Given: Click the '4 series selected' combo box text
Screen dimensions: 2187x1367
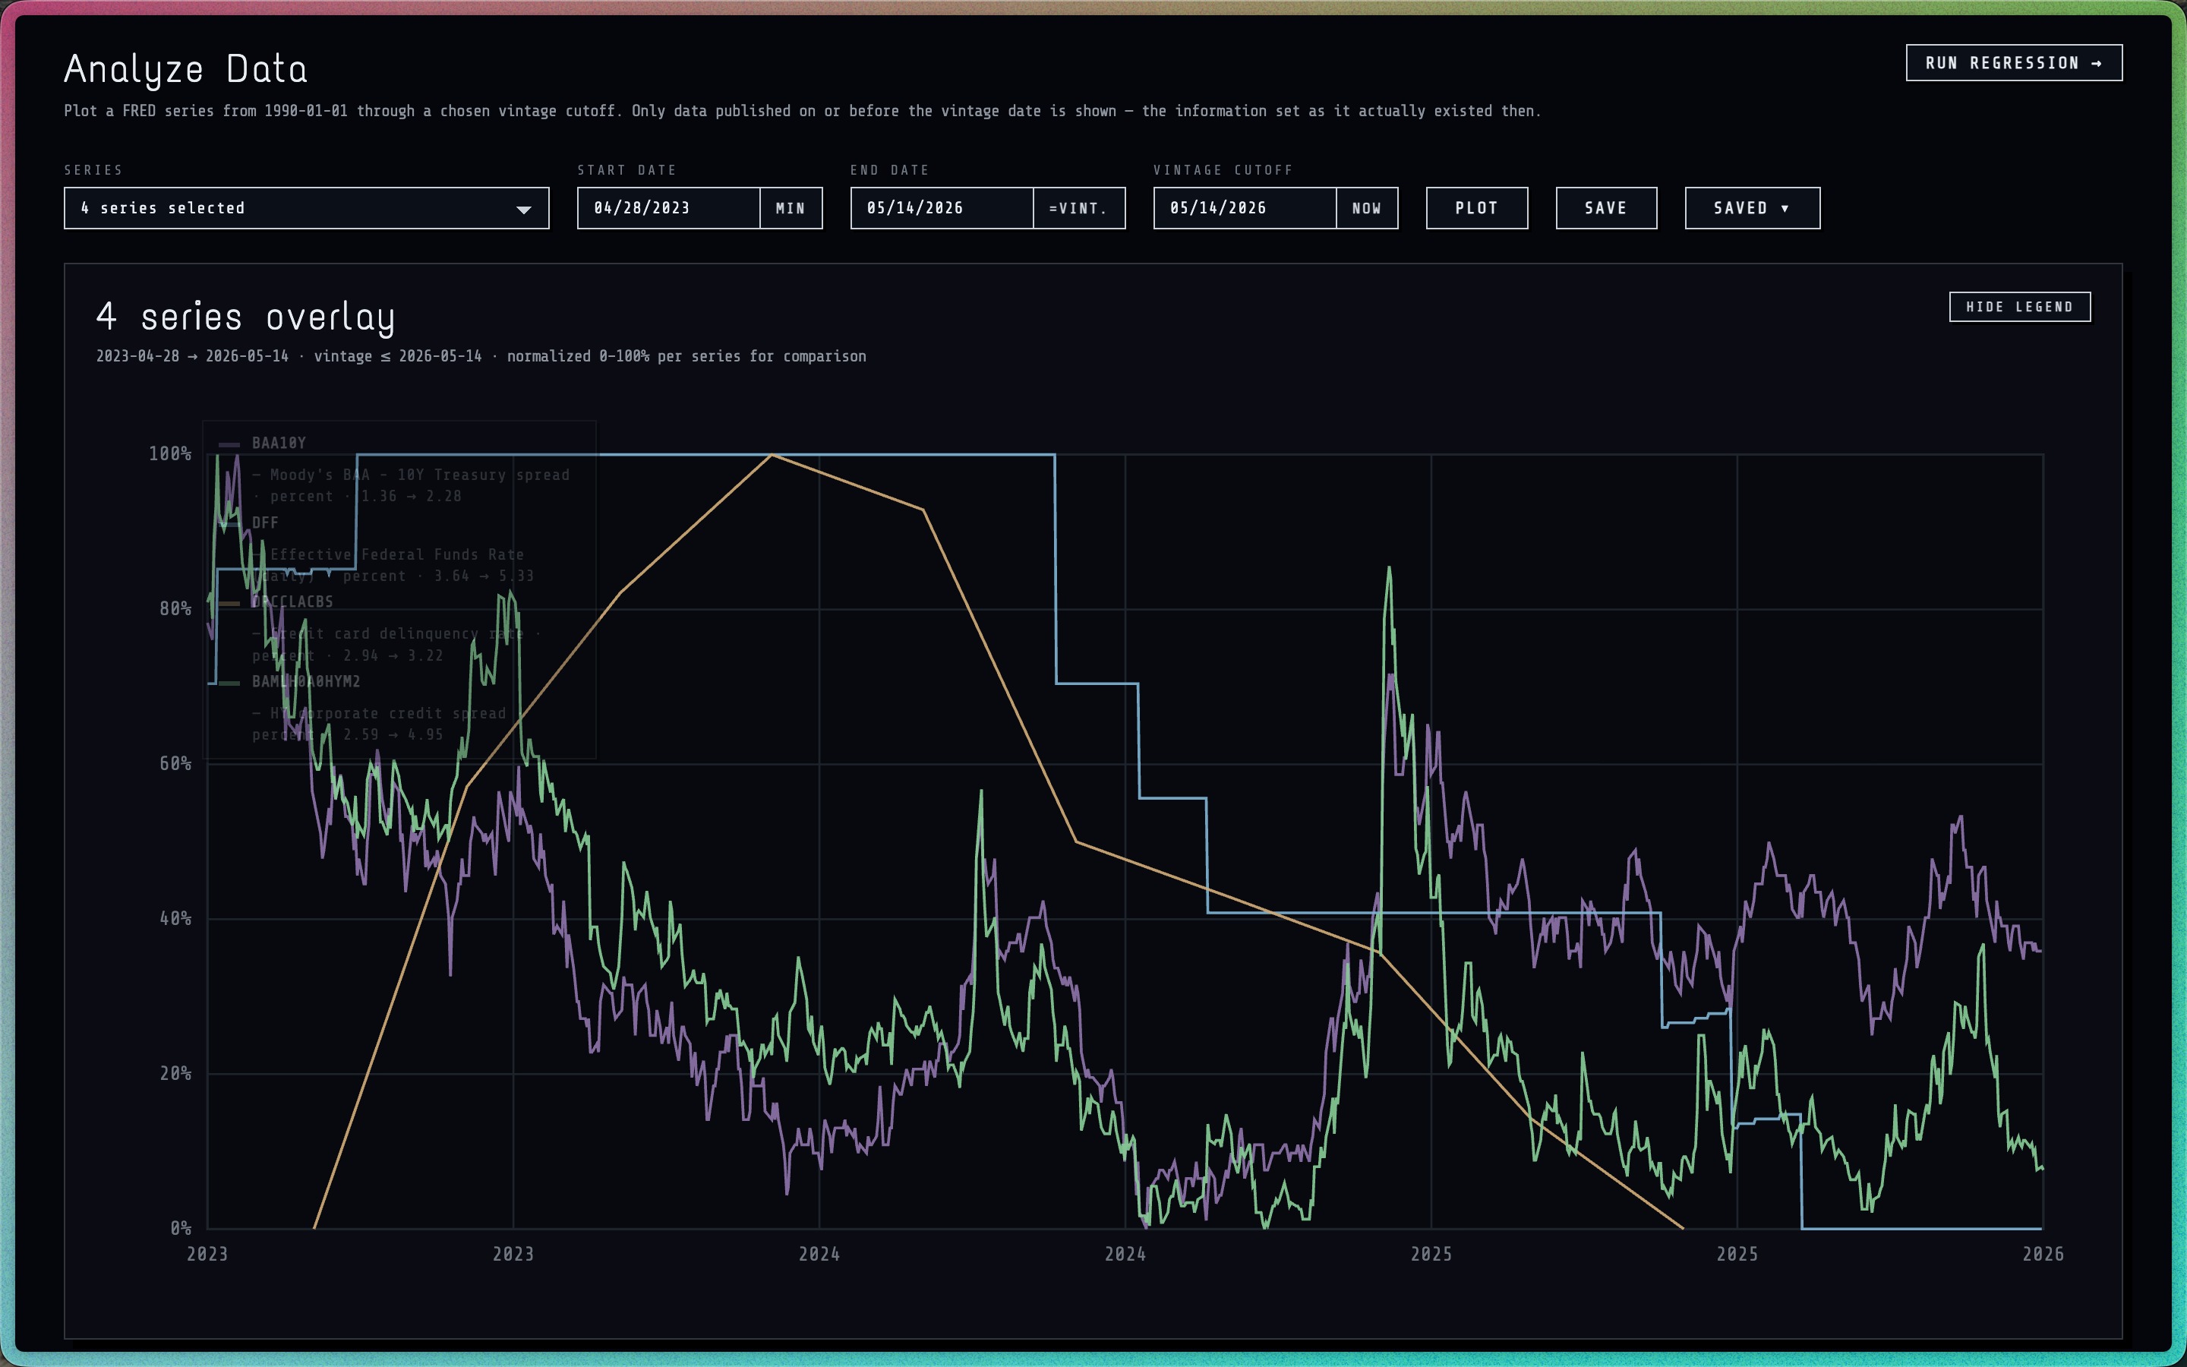Looking at the screenshot, I should (x=163, y=209).
